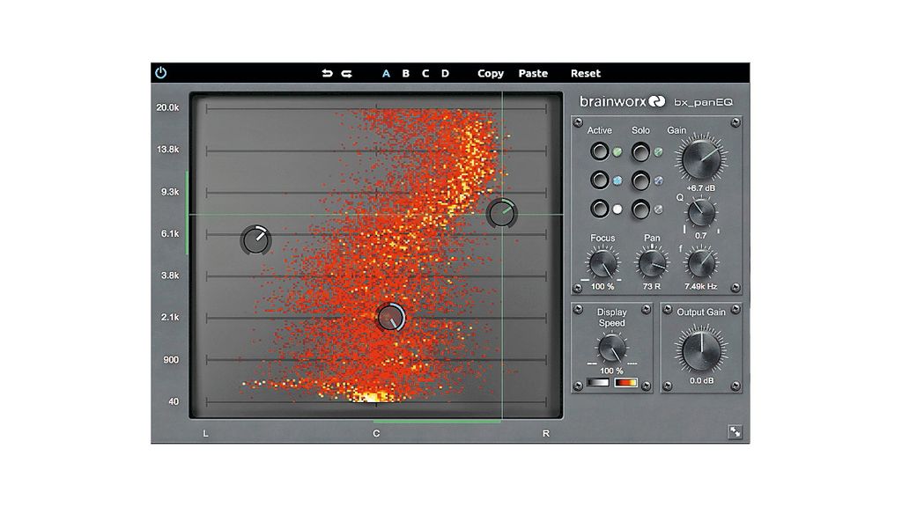Image resolution: width=902 pixels, height=507 pixels.
Task: Click the undo arrow icon
Action: tap(327, 74)
